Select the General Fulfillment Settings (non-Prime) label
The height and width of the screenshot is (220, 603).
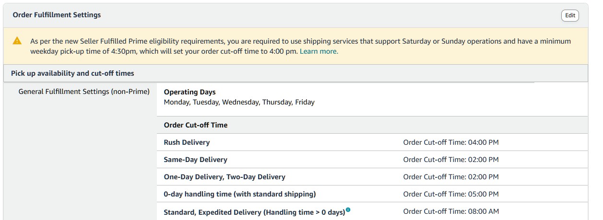(x=84, y=92)
